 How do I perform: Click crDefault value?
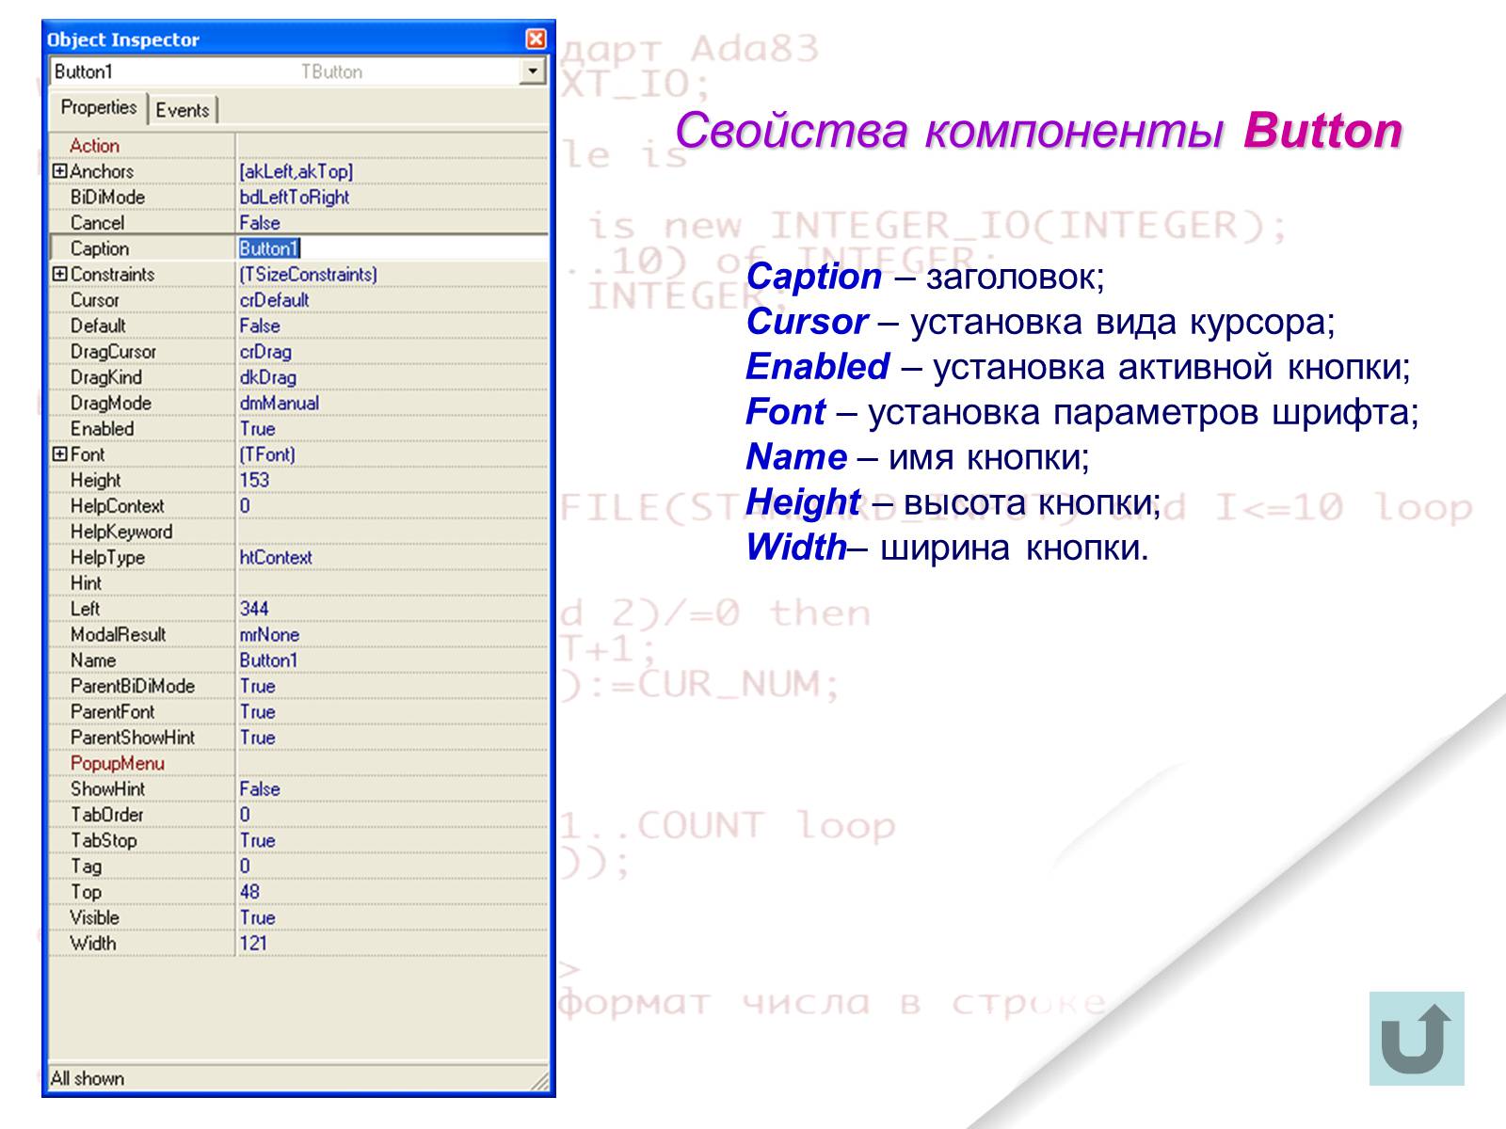tap(274, 300)
